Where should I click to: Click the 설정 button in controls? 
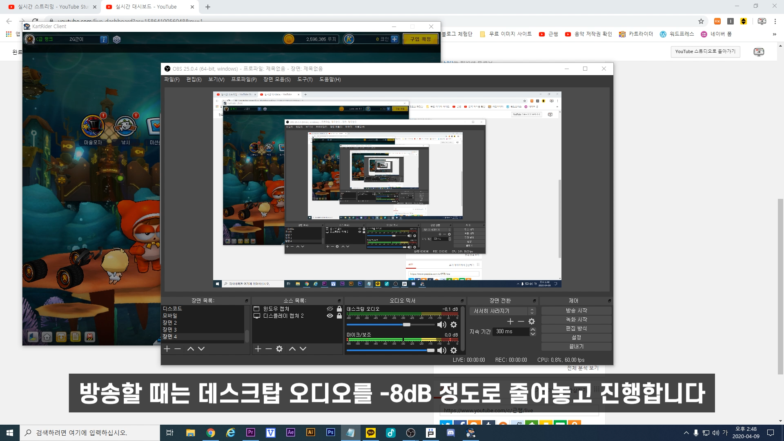point(576,338)
